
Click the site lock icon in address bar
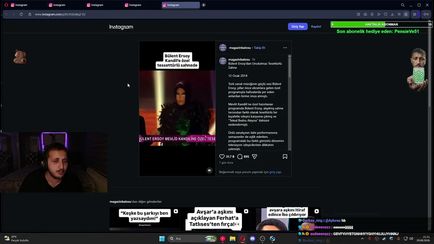pos(30,14)
